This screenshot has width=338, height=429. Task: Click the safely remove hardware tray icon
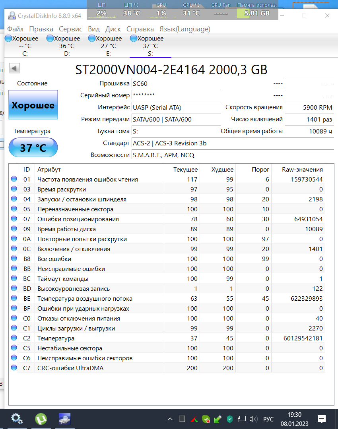click(218, 419)
